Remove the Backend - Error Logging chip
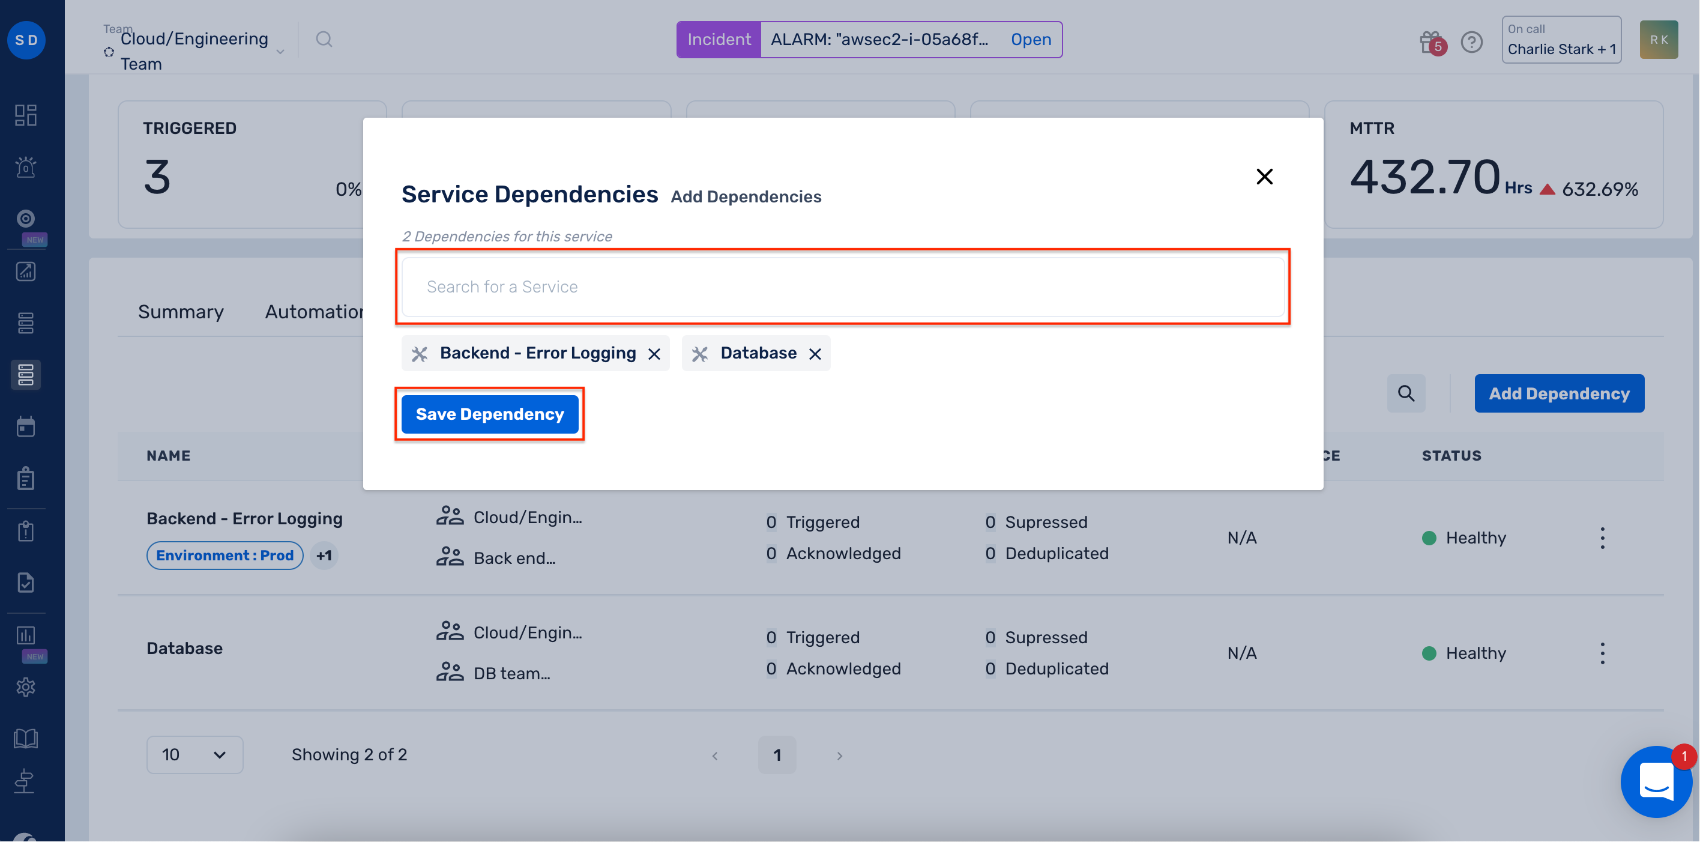 coord(654,354)
